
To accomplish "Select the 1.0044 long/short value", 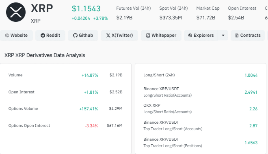I will tap(251, 75).
